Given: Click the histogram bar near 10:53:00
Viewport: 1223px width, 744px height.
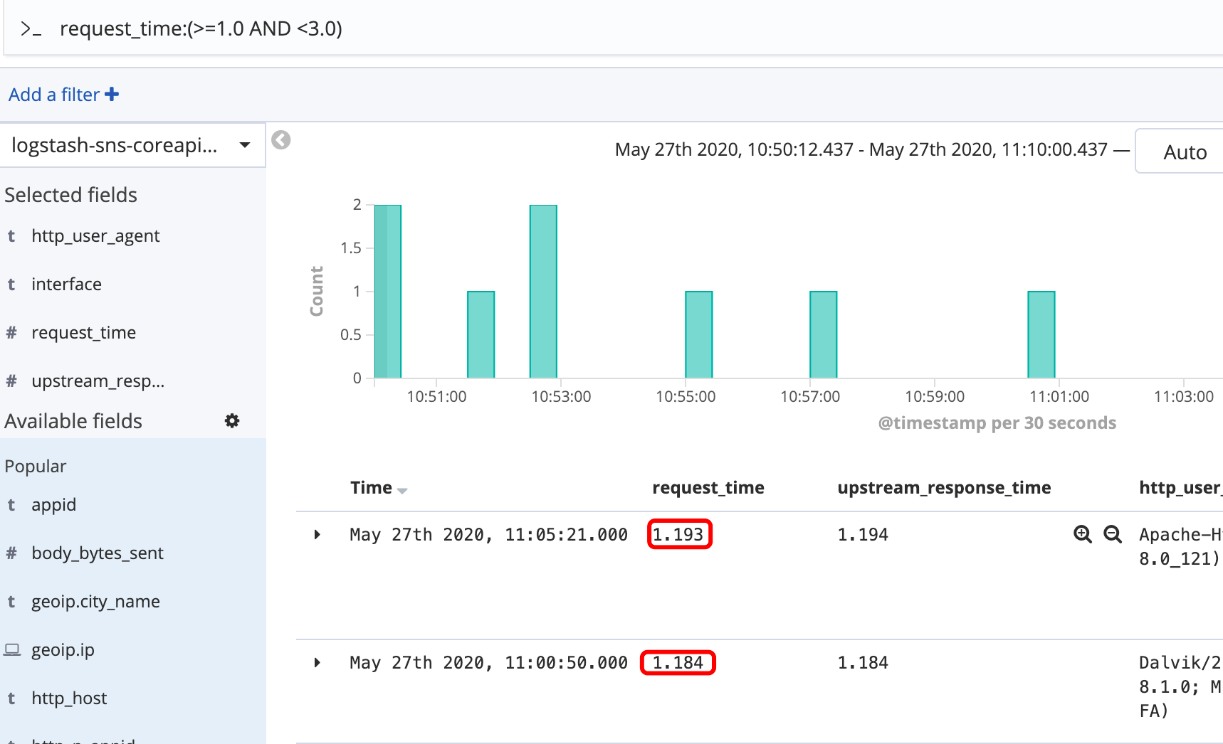Looking at the screenshot, I should (543, 291).
